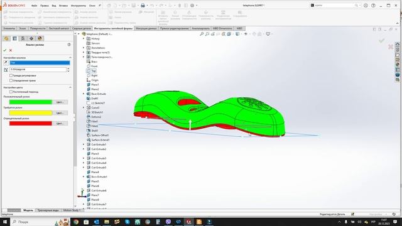402x226 pixels.
Task: Open the PropertyManager tab icon
Action: [x=14, y=38]
